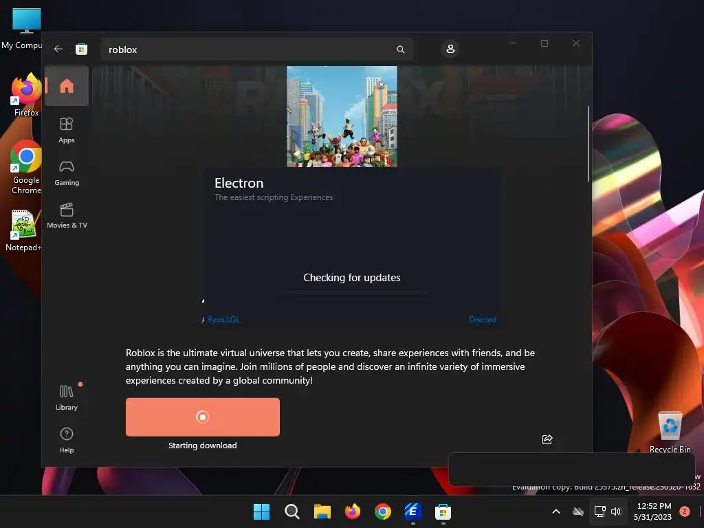Click the Checking for updates progress bar
Image resolution: width=704 pixels, height=528 pixels.
point(351,291)
